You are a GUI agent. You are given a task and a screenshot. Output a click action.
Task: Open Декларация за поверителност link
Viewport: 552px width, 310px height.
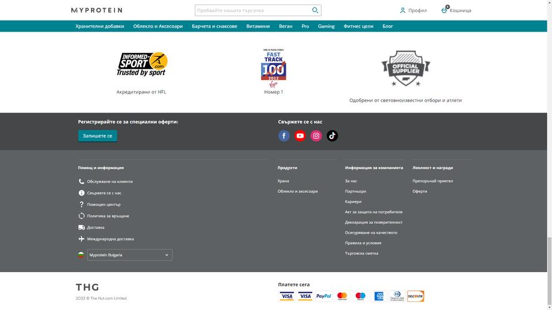374,222
